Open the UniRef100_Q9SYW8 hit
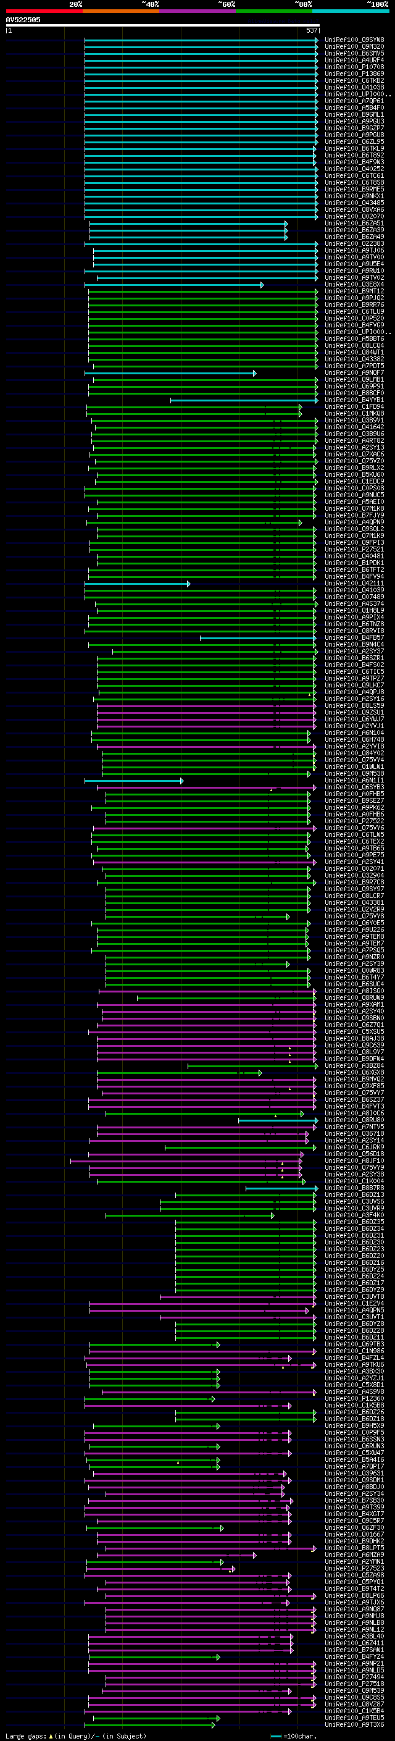 click(x=354, y=40)
